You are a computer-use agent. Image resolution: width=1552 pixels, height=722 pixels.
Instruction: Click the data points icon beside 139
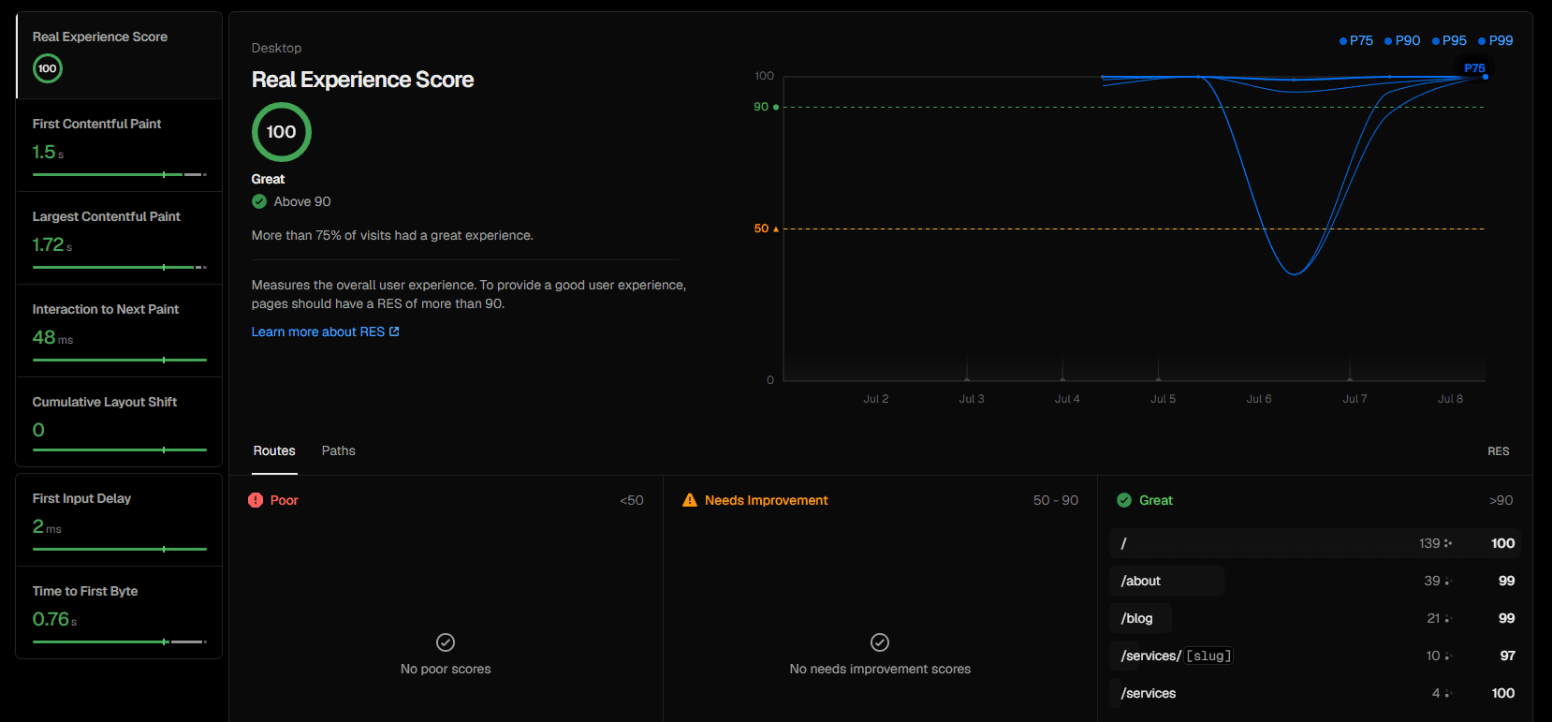click(x=1448, y=543)
